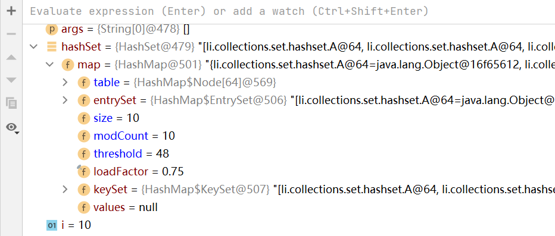Click the remove watch minus icon
The height and width of the screenshot is (236, 555).
point(11,34)
